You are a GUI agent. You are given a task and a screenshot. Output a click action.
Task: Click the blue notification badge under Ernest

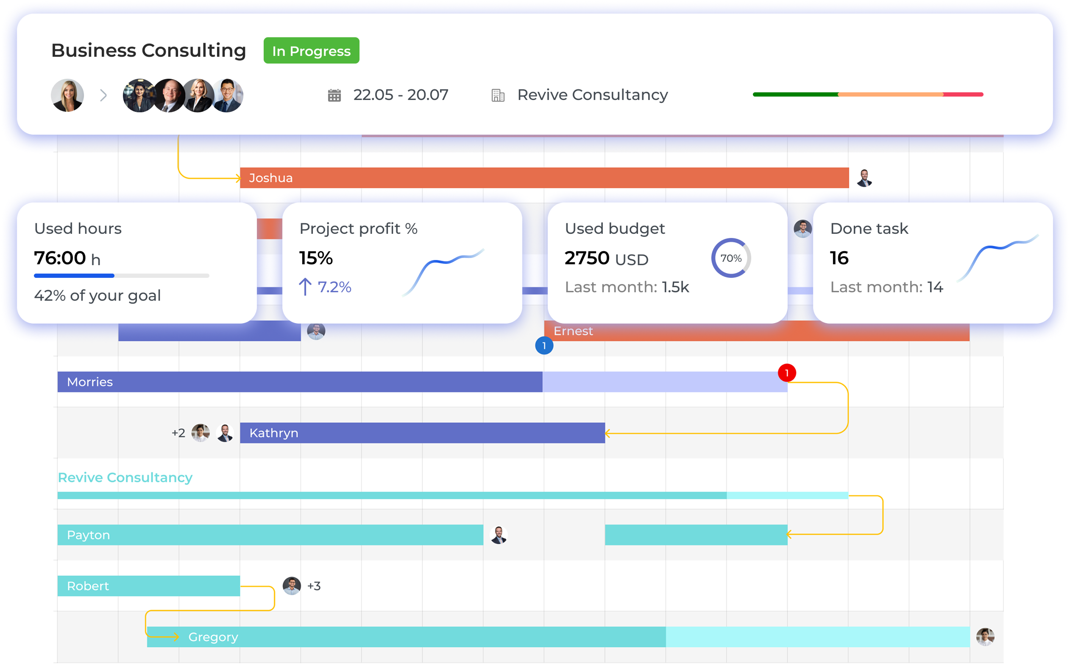[x=544, y=346]
